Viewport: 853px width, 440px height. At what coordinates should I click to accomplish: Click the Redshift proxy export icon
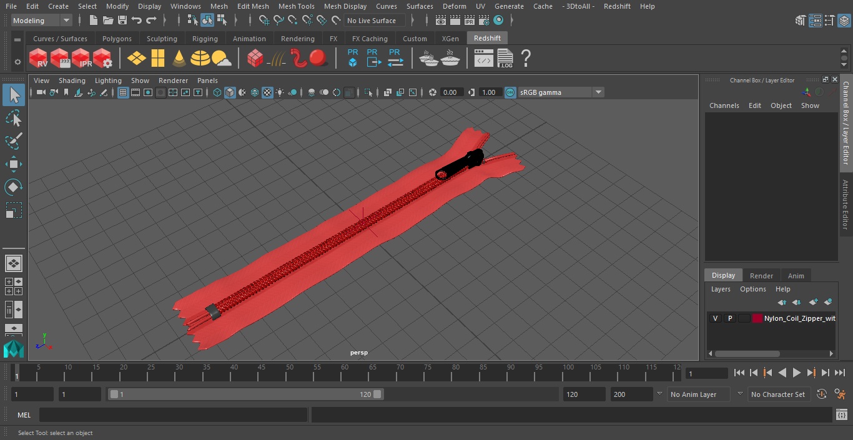[x=373, y=58]
